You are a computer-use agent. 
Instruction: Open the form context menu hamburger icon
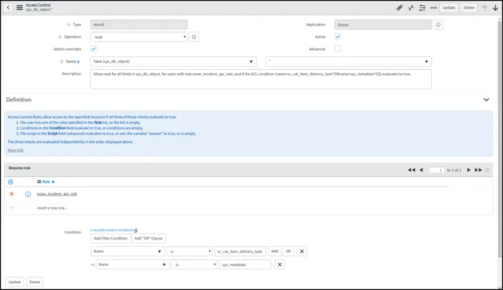20,7
